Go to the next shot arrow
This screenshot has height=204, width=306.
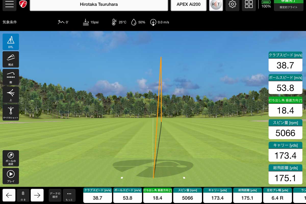click(37, 195)
